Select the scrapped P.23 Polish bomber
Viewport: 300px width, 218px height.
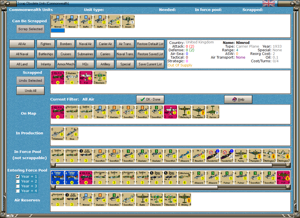86,77
